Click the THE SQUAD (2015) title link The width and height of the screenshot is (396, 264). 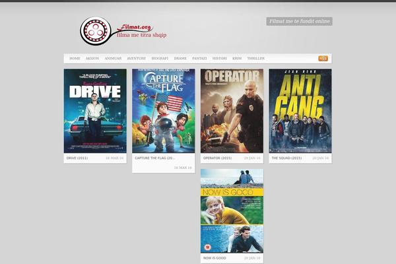point(286,158)
